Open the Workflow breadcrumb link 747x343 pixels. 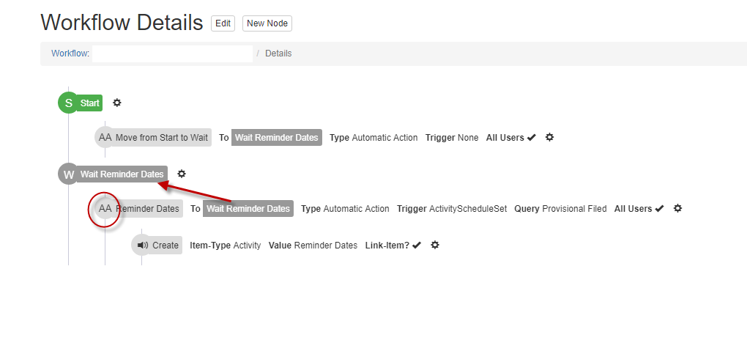point(70,54)
